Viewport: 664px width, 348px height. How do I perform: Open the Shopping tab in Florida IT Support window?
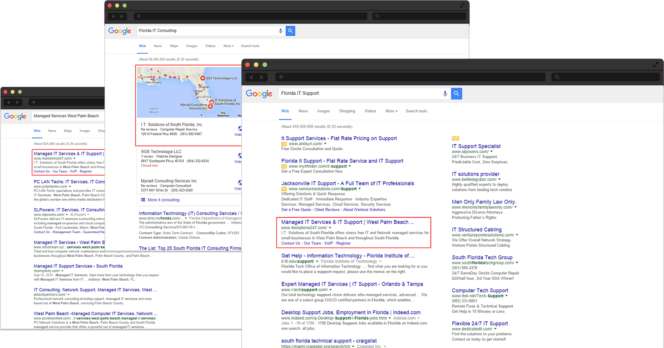(x=347, y=111)
